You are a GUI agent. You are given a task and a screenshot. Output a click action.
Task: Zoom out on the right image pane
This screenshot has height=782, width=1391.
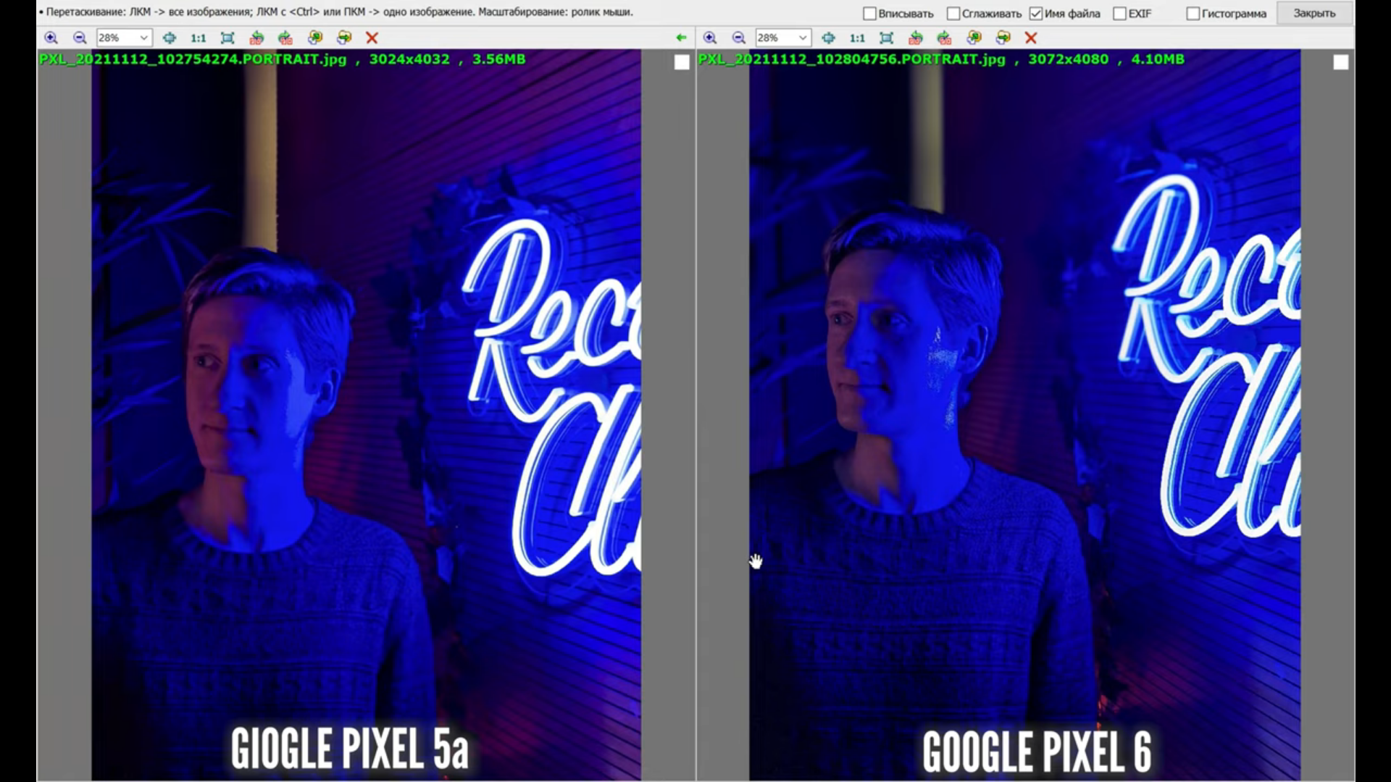pyautogui.click(x=739, y=38)
